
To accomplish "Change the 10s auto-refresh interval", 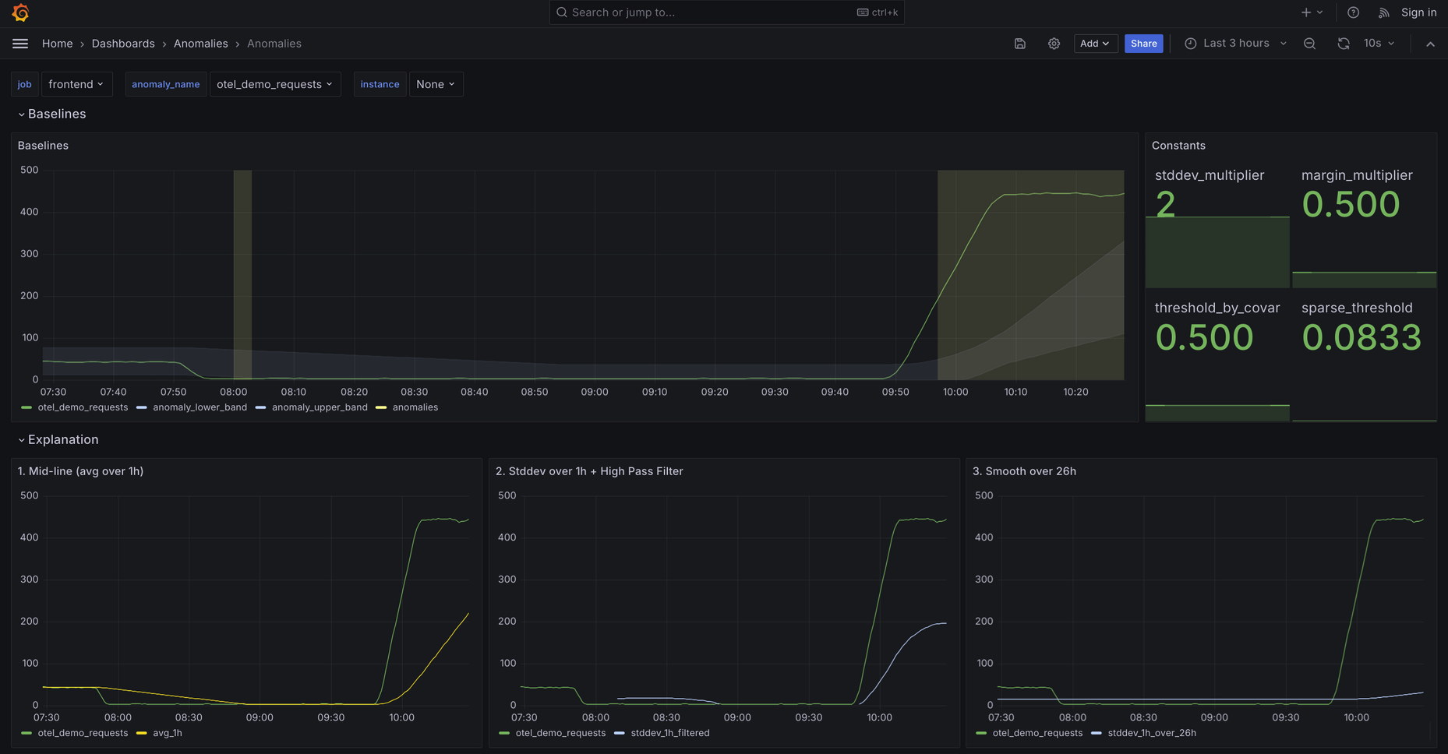I will (1378, 44).
